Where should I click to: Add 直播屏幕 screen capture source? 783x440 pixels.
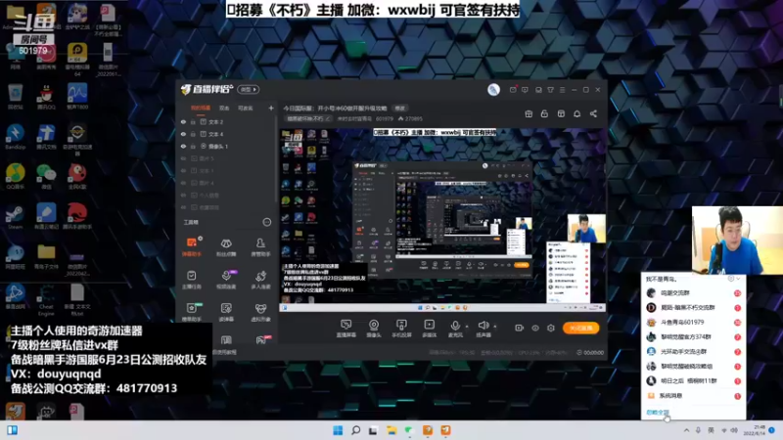click(346, 329)
